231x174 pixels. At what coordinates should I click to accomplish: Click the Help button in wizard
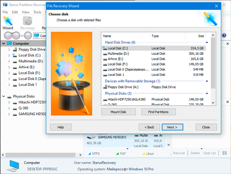tap(61, 127)
